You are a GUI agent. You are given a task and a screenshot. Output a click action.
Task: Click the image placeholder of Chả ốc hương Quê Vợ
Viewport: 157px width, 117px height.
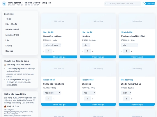pyautogui.click(x=137, y=69)
